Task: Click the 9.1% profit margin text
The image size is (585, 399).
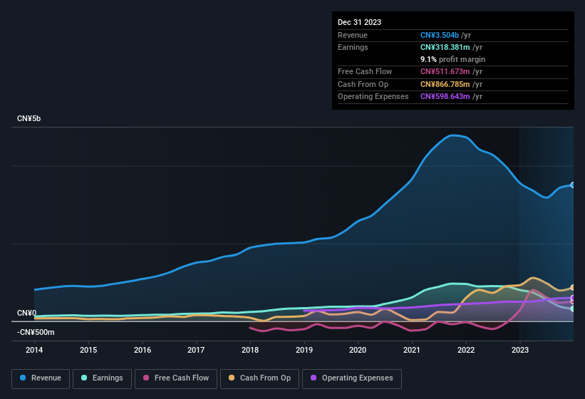Action: tap(452, 59)
